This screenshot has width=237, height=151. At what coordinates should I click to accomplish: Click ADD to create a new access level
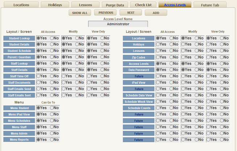[156, 13]
